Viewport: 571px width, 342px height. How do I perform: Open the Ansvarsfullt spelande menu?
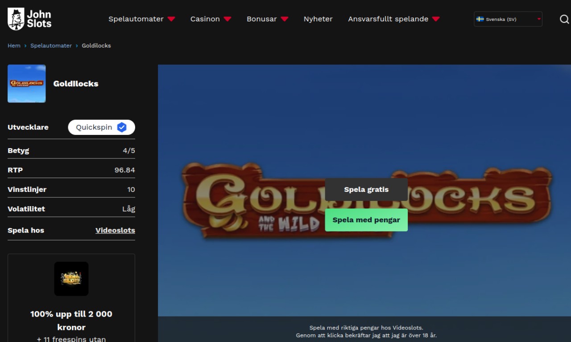pos(388,19)
